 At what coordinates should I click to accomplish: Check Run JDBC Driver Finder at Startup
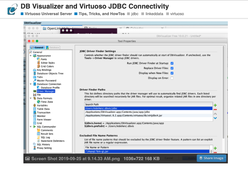click(172, 63)
